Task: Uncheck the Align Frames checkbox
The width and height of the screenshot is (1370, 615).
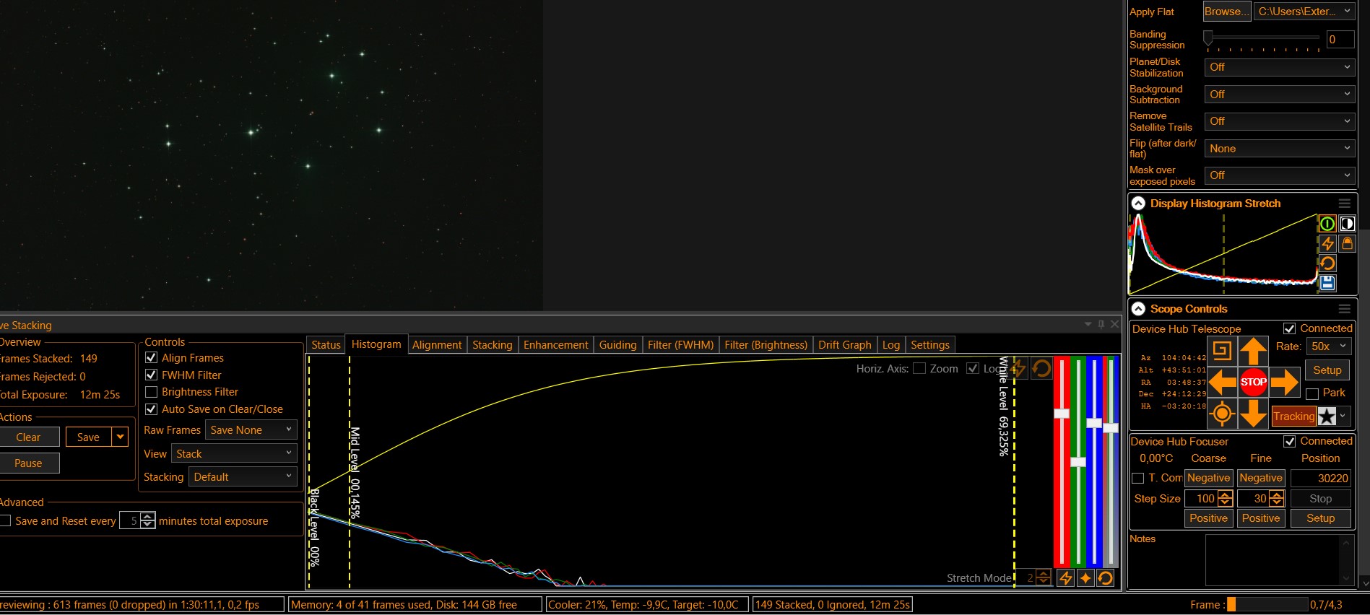Action: point(152,358)
